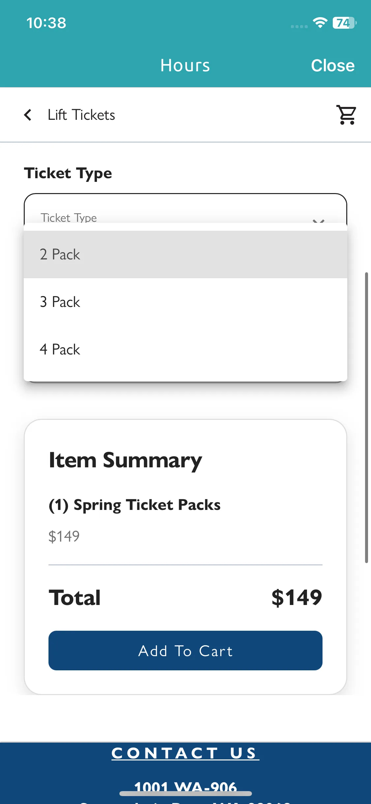Tap the Hours header title

(185, 65)
